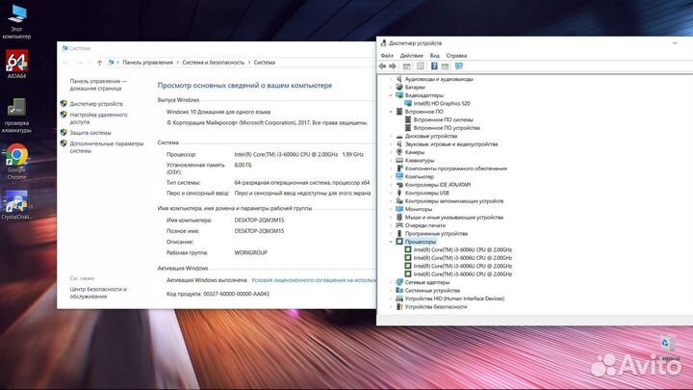Launch the Google Chrome desktop icon
Screen dimensions: 693x390
tap(16, 162)
